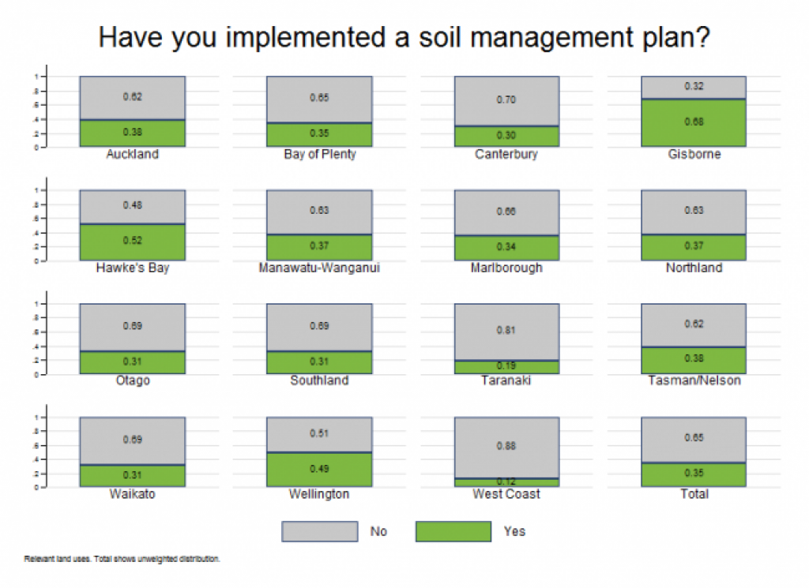The height and width of the screenshot is (588, 809).
Task: Select Gisborne's green 0.68 Yes bar
Action: click(x=694, y=122)
